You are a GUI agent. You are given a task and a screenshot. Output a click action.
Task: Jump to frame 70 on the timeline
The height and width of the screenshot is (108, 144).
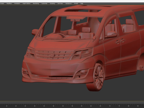[110, 106]
